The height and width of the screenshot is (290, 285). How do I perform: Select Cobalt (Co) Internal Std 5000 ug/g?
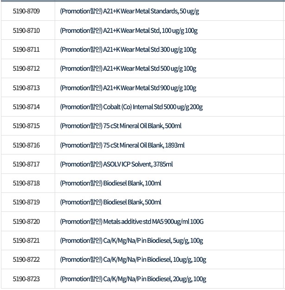(131, 107)
